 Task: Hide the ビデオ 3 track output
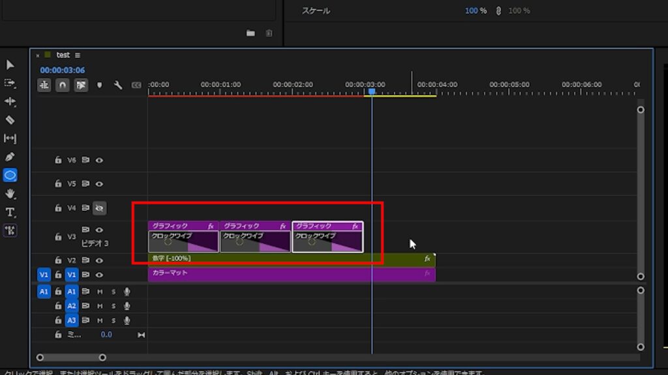click(99, 230)
